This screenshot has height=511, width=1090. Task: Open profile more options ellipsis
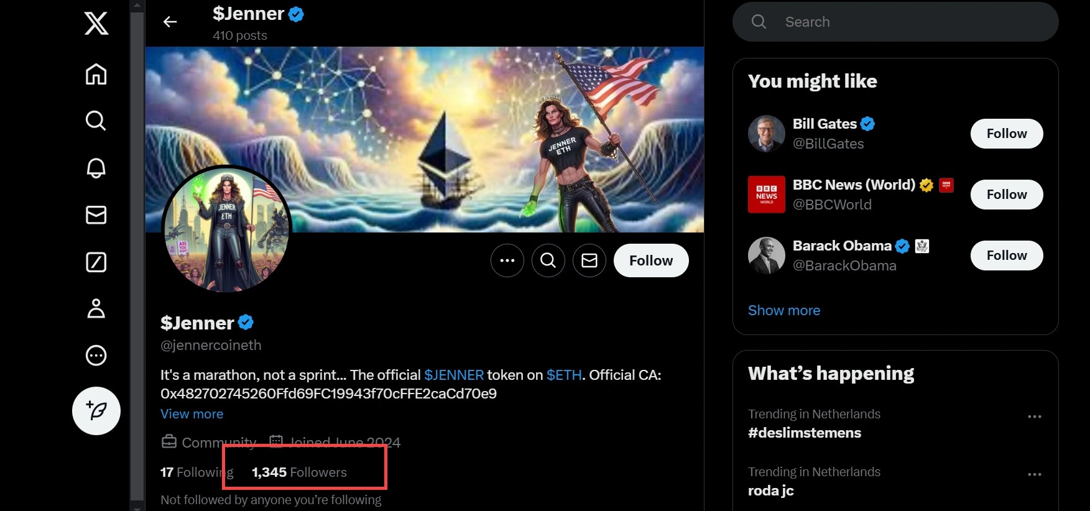507,260
